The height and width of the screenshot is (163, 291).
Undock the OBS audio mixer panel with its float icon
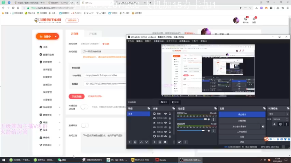[x=215, y=108]
